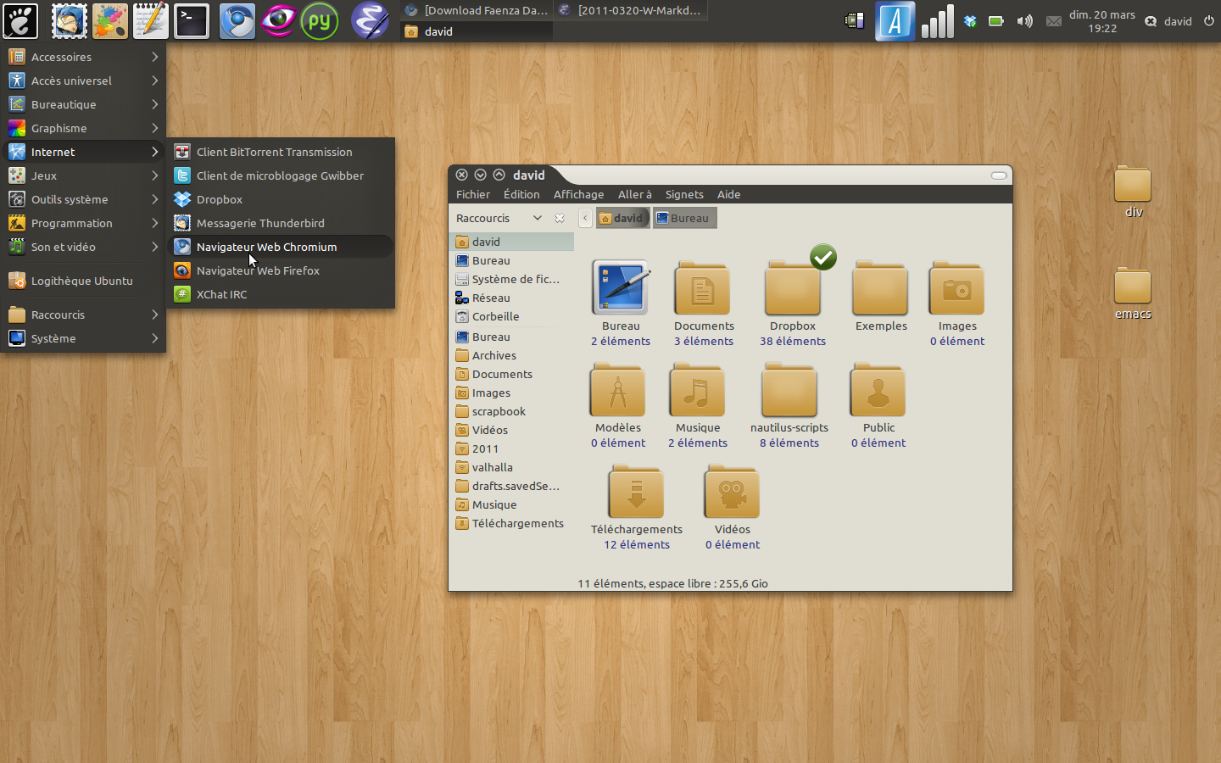Switch to the Download Faenza window task
This screenshot has height=763, width=1221.
[x=477, y=10]
